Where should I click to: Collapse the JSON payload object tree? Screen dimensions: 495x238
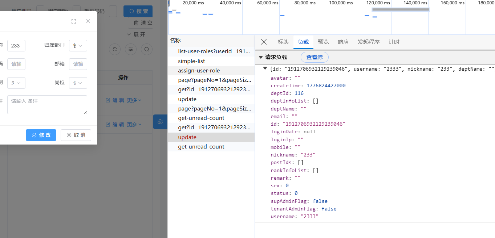pos(265,68)
